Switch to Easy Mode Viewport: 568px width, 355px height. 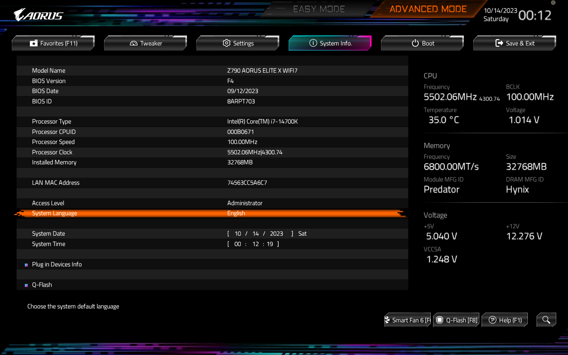(x=319, y=9)
